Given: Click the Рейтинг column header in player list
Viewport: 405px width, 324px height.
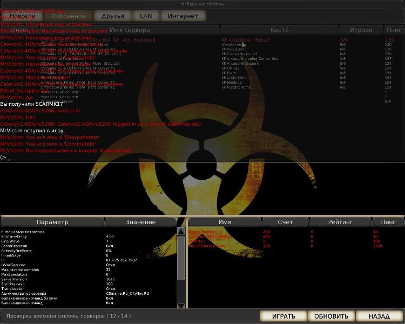Looking at the screenshot, I should pos(340,222).
